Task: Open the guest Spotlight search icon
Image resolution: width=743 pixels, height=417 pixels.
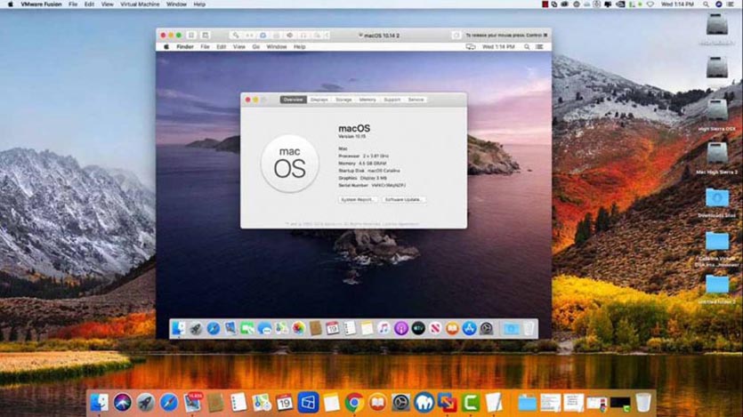Action: tap(527, 47)
